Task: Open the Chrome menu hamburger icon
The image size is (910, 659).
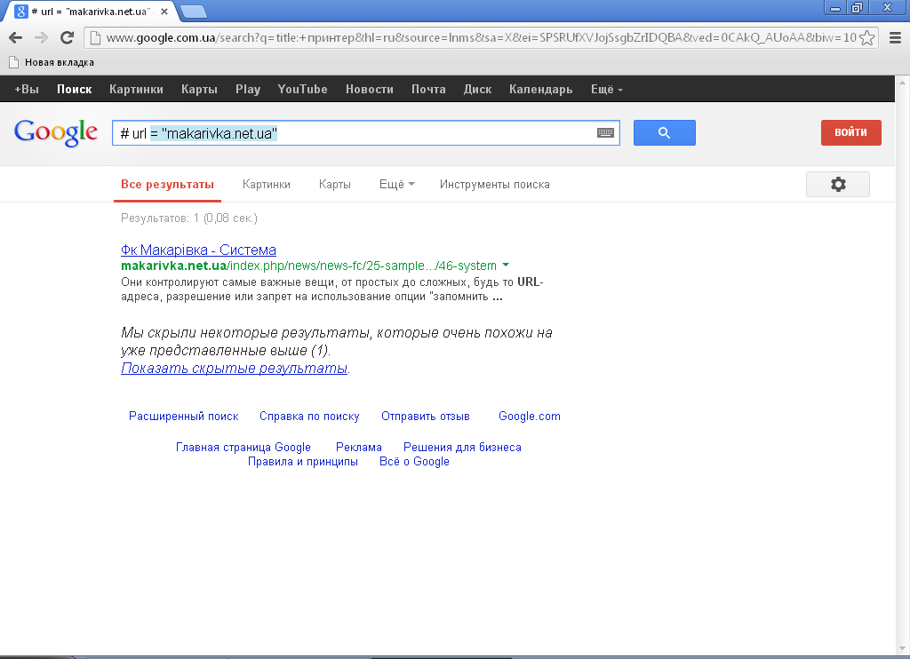Action: [x=895, y=37]
